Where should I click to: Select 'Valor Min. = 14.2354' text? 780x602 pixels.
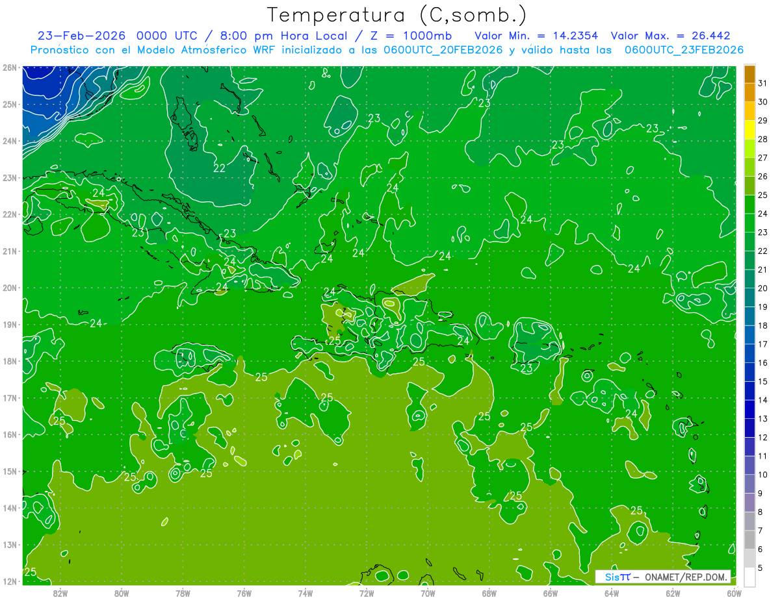click(x=536, y=36)
